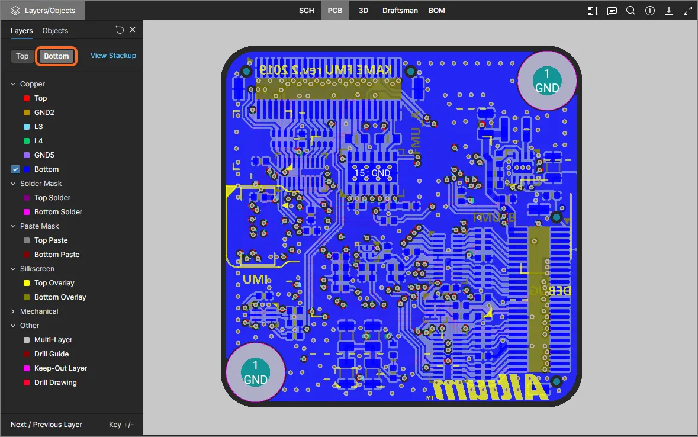698x437 pixels.
Task: Click the L4 layer name
Action: click(38, 141)
